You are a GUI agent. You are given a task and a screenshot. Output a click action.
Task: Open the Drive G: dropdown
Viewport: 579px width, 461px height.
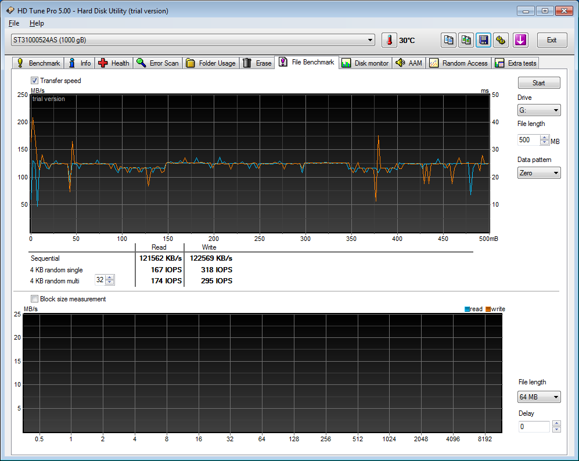pyautogui.click(x=539, y=110)
